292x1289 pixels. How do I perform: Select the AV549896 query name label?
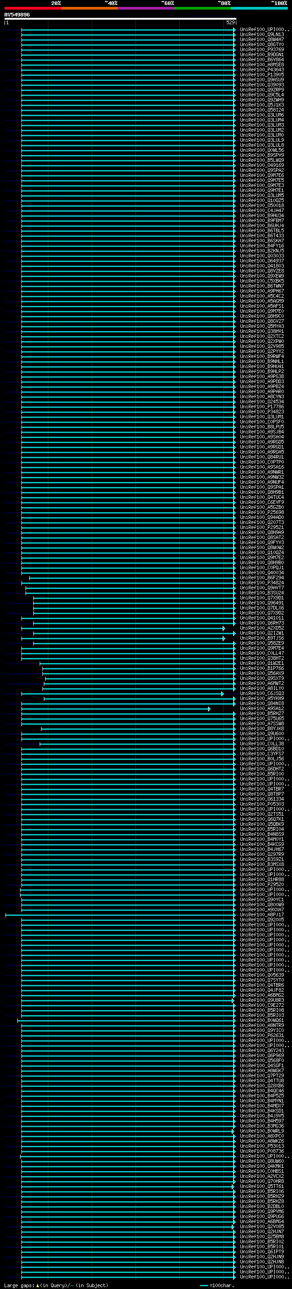coord(17,15)
